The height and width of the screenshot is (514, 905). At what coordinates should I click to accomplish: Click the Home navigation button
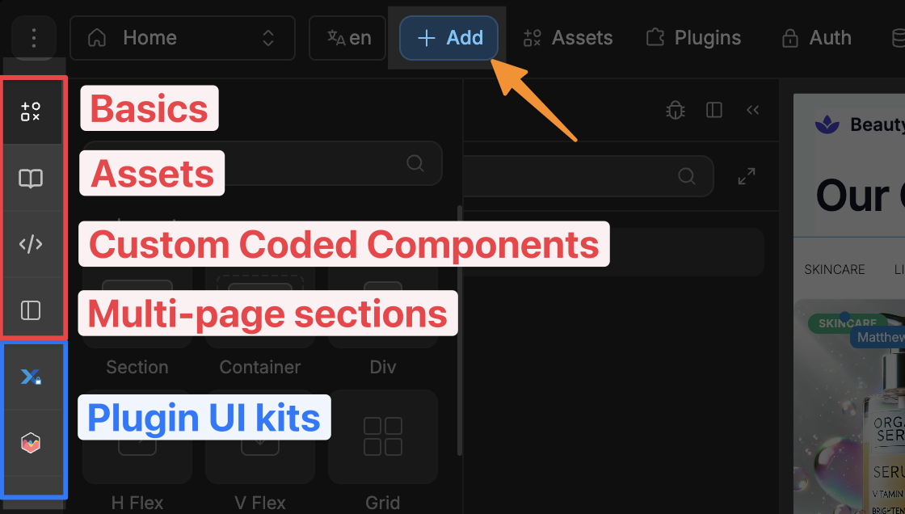(149, 37)
